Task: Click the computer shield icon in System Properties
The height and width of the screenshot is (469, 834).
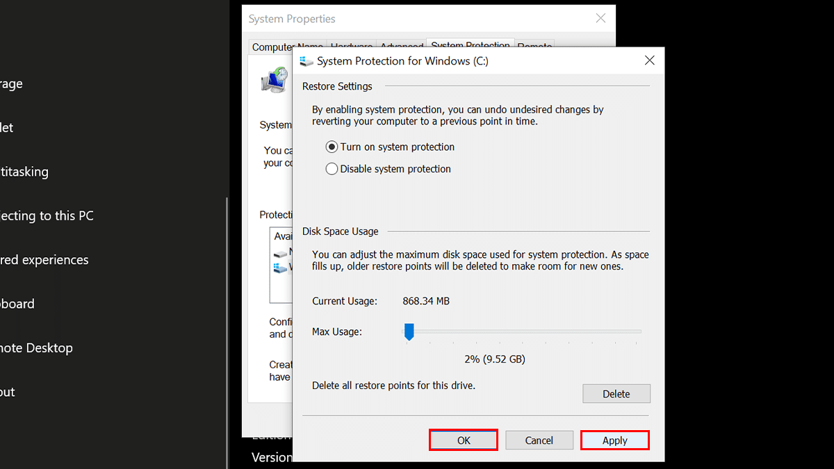Action: [275, 81]
